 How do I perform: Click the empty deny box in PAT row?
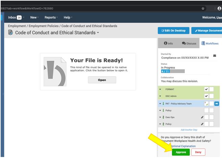(x=212, y=103)
